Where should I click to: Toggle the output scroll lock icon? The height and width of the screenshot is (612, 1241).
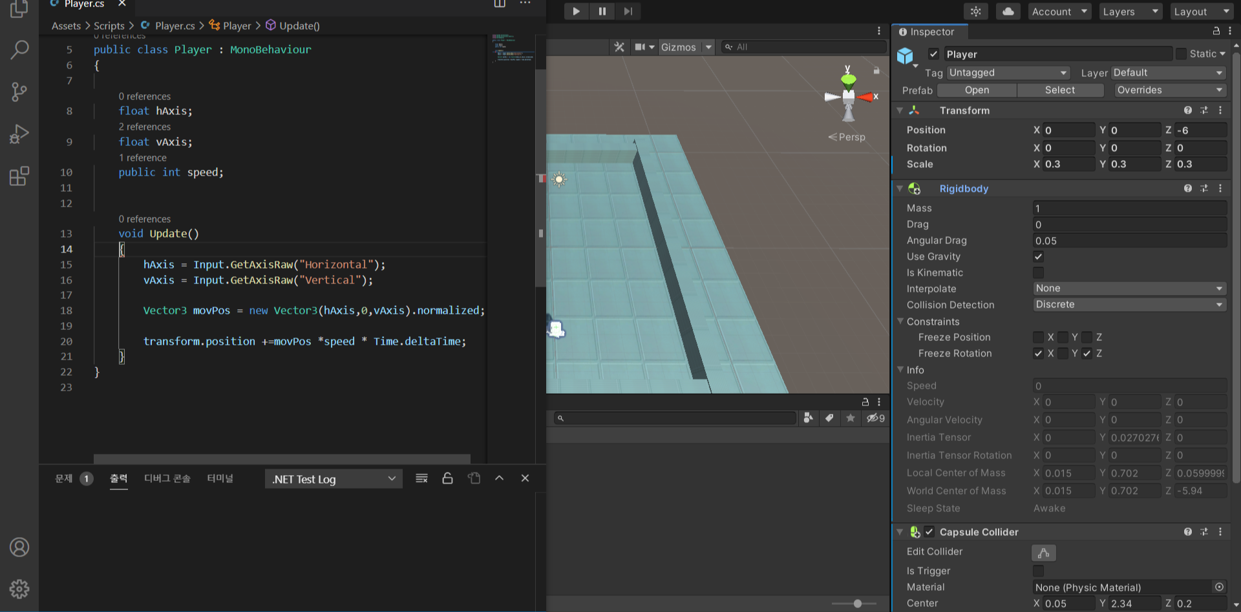pyautogui.click(x=447, y=478)
